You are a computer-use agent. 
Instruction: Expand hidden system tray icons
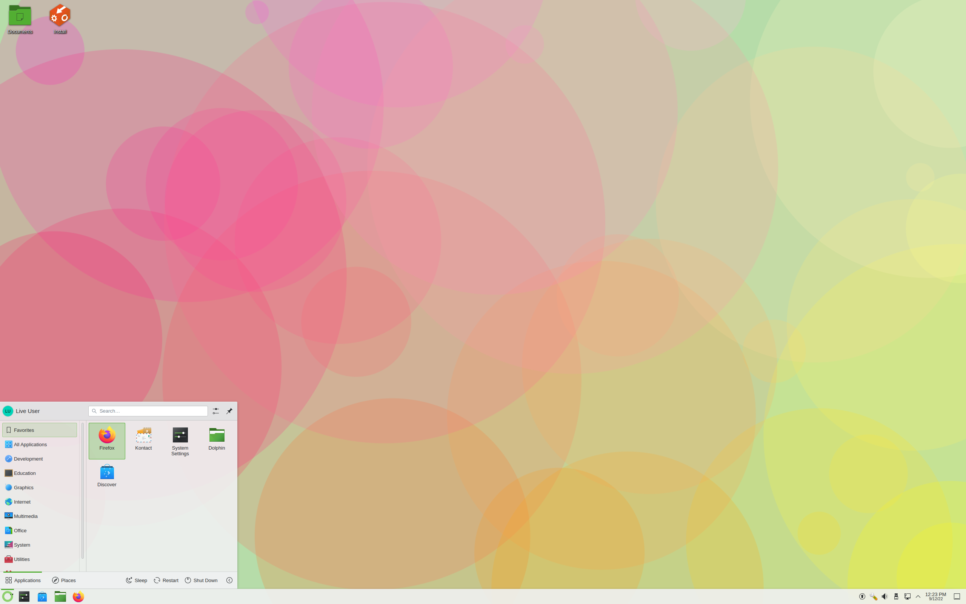(918, 597)
